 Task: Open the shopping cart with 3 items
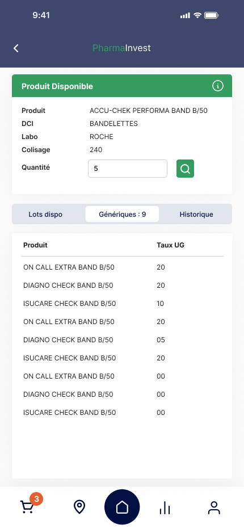tap(27, 507)
